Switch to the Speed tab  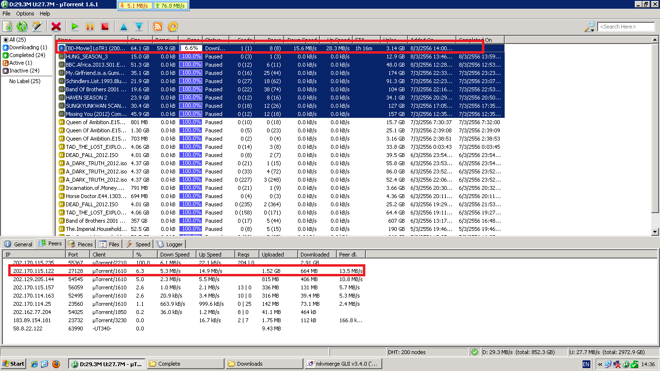(x=138, y=244)
